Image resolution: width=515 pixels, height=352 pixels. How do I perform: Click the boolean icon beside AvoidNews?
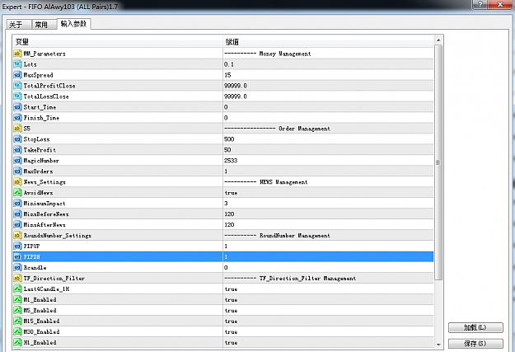pos(18,192)
